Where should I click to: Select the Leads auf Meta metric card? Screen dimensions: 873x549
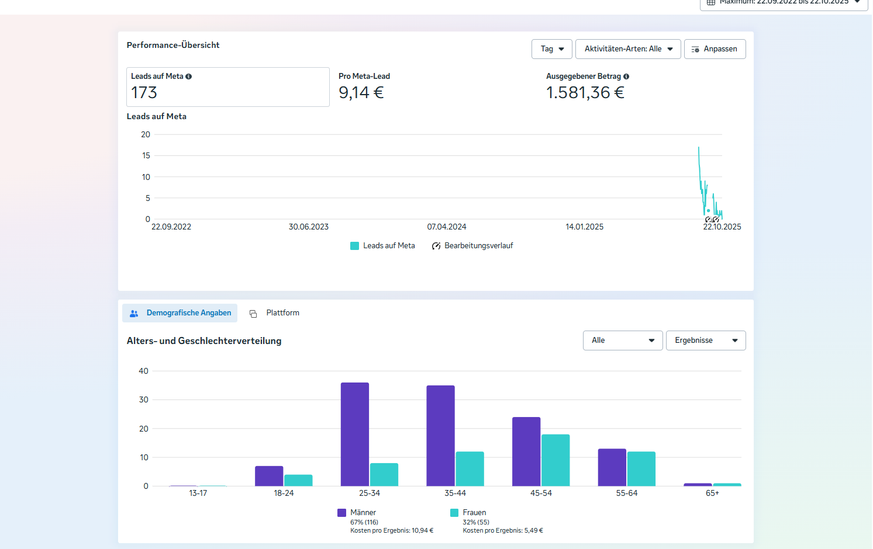tap(227, 87)
